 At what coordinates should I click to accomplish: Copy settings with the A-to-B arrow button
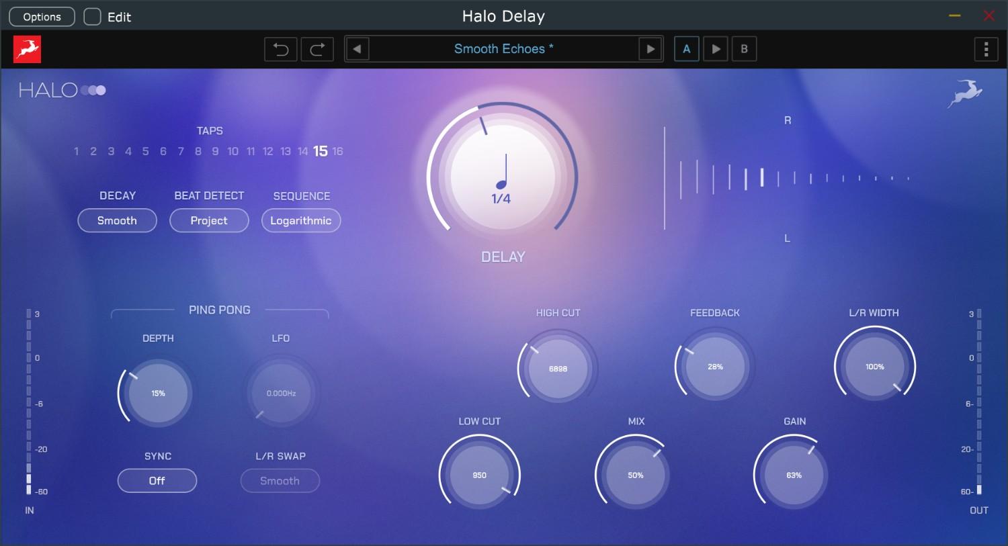[715, 48]
